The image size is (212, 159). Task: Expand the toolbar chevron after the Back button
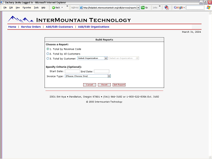click(67, 6)
